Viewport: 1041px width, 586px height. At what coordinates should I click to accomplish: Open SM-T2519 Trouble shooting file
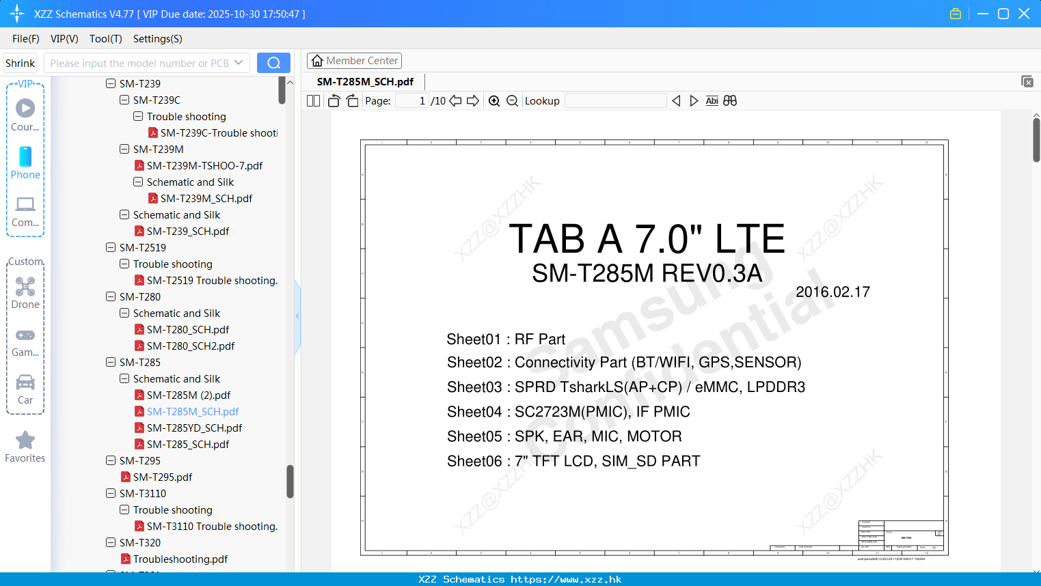(212, 280)
